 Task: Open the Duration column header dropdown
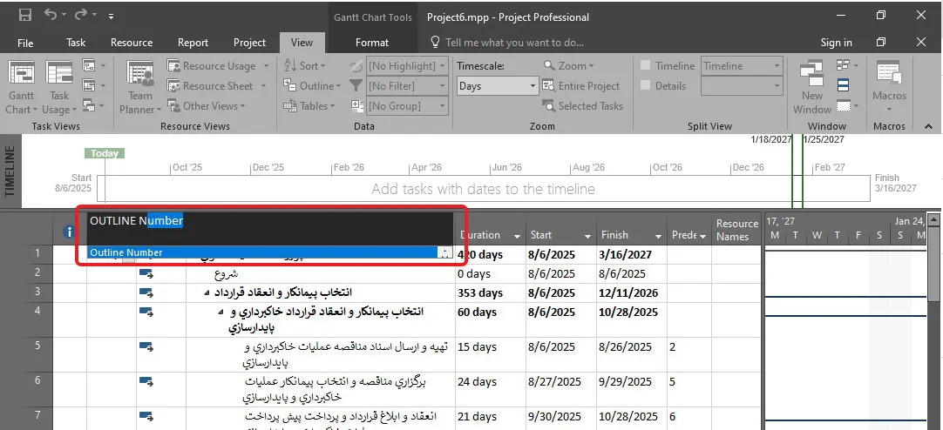517,235
